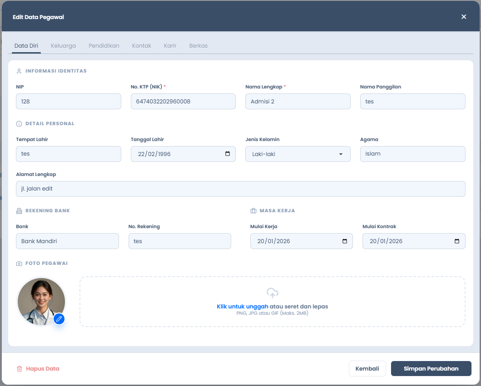Click the Alamat Lengkap input field
The width and height of the screenshot is (481, 386).
241,189
